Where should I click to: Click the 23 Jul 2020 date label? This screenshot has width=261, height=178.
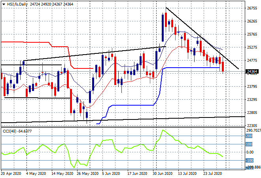[213, 174]
